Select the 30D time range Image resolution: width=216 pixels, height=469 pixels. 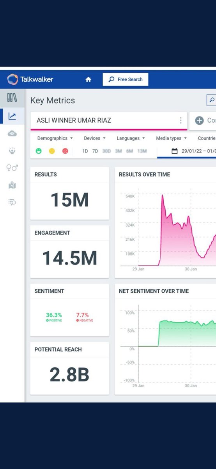pos(106,151)
